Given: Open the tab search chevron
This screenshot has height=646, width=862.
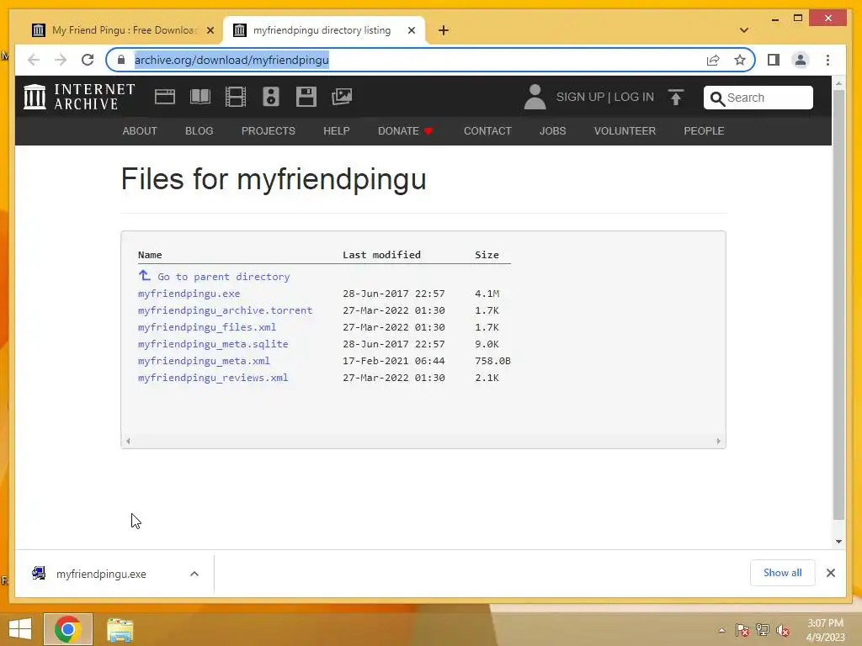Looking at the screenshot, I should click(x=744, y=30).
